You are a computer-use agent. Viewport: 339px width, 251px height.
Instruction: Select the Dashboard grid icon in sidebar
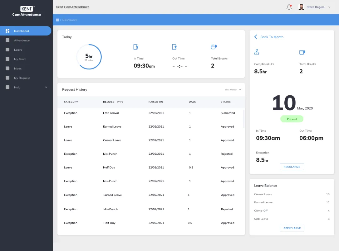coord(7,31)
